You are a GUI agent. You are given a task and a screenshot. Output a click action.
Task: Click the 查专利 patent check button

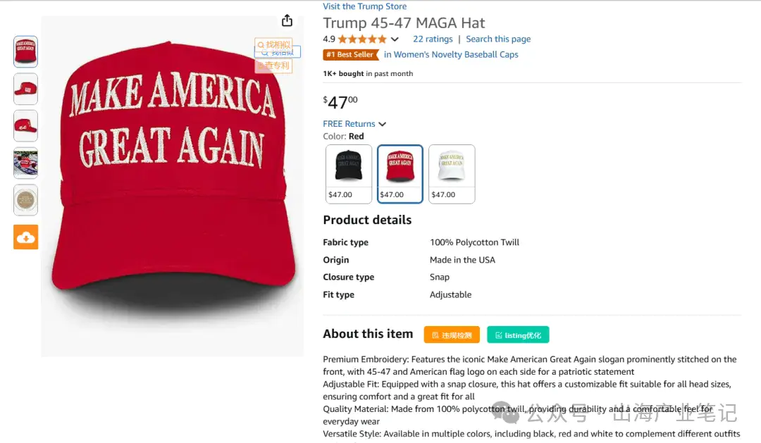pyautogui.click(x=273, y=65)
